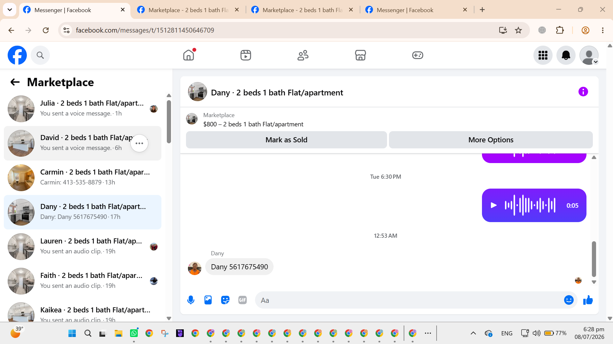Click the Dany chat header title
Viewport: 613px width, 344px height.
[277, 93]
